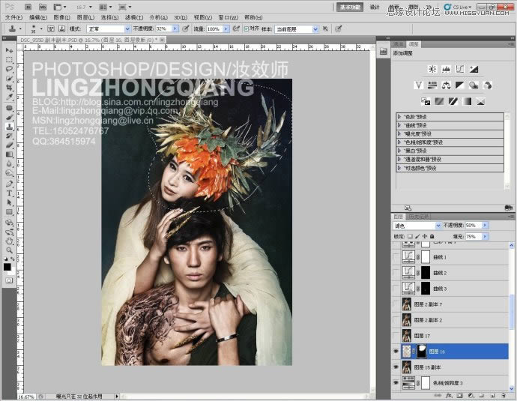Open the 图层(L) menu
The width and height of the screenshot is (517, 401).
coord(85,17)
